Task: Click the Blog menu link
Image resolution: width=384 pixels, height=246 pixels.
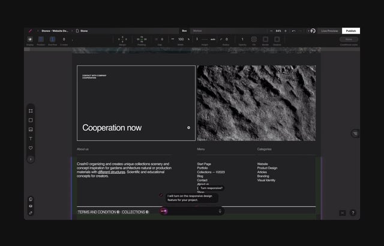Action: pyautogui.click(x=200, y=176)
